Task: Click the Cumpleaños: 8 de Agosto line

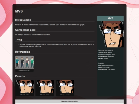Action: tap(107, 69)
